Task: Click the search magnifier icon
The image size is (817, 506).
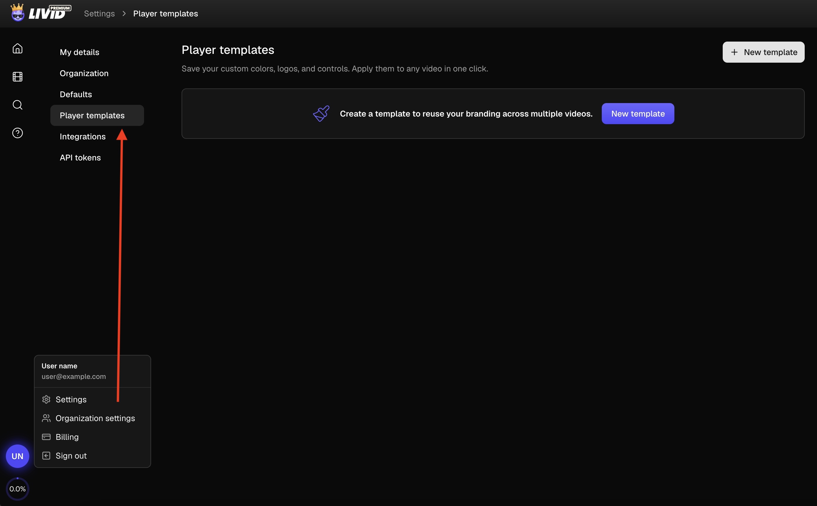Action: tap(17, 105)
